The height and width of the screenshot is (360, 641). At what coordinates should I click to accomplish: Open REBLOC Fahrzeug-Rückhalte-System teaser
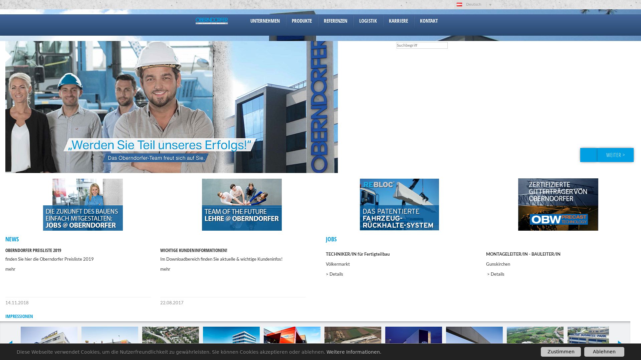[399, 204]
